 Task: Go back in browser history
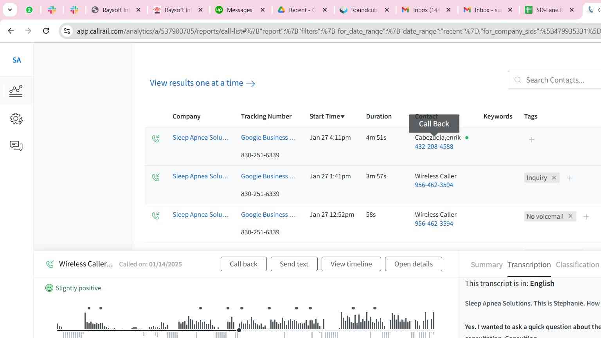coord(11,31)
